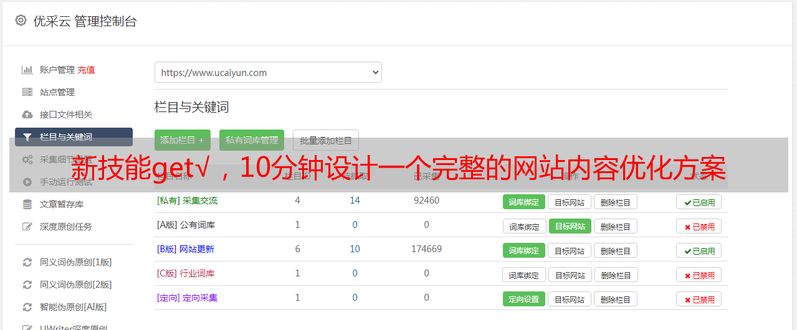The image size is (797, 330).
Task: Click 目标网站 for the 行业词库 row
Action: (571, 275)
